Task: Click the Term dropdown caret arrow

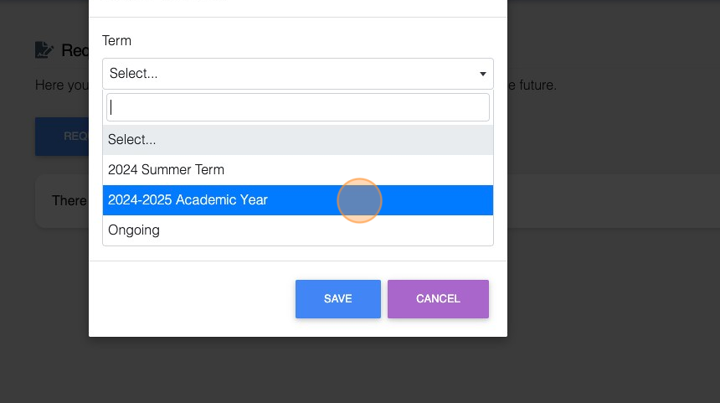Action: tap(483, 74)
